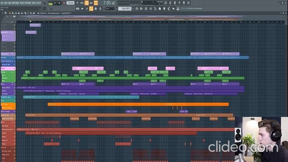Open the global snap Line dropdown

(110, 9)
